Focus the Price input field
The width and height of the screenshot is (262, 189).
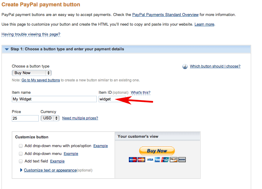pos(25,118)
